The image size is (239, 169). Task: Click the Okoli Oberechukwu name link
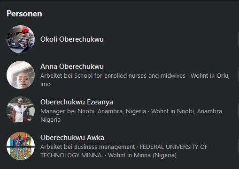[x=72, y=39]
